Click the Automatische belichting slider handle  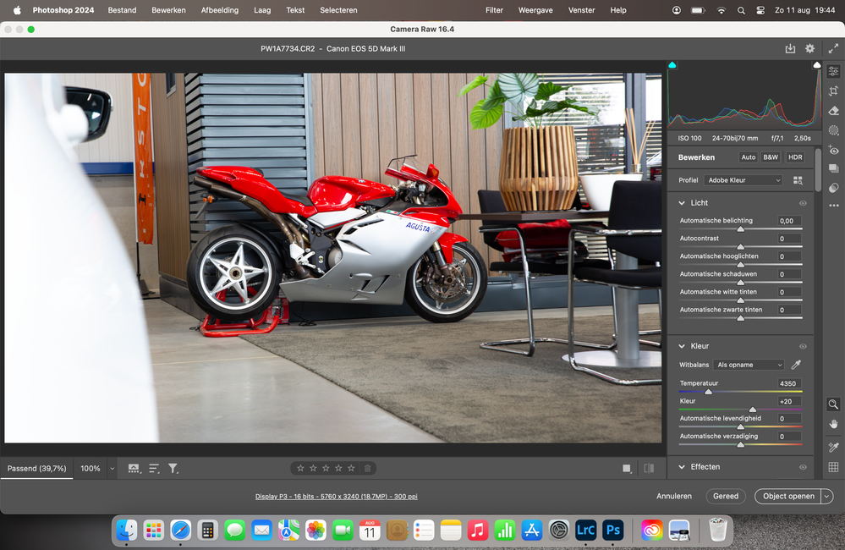740,229
